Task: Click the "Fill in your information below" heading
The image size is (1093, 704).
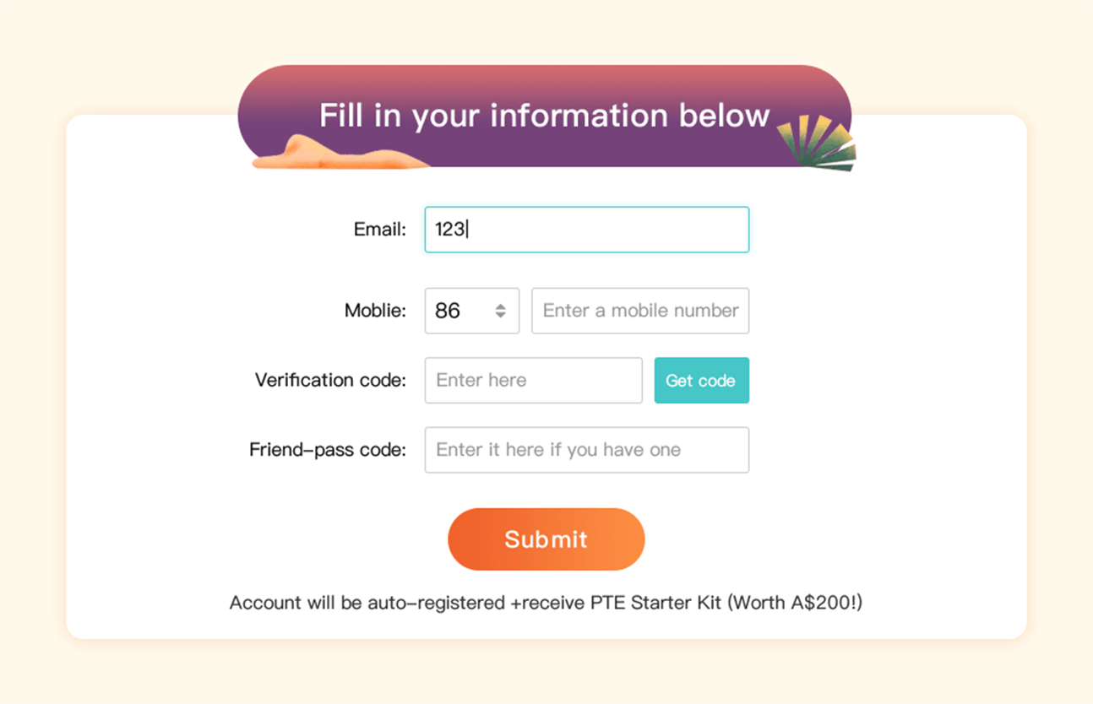Action: [544, 115]
